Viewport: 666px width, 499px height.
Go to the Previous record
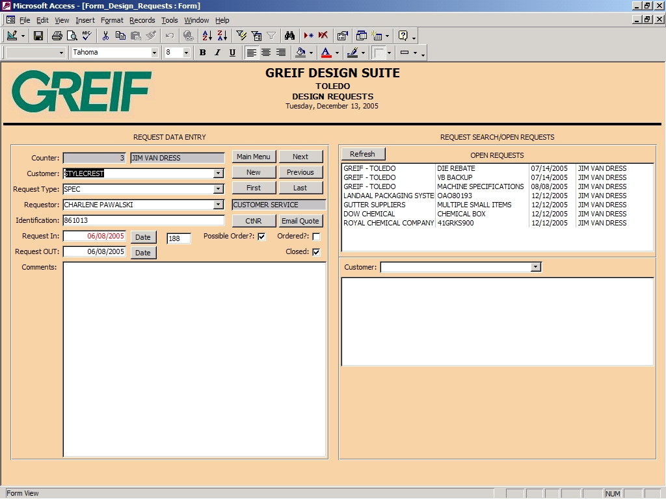point(300,172)
